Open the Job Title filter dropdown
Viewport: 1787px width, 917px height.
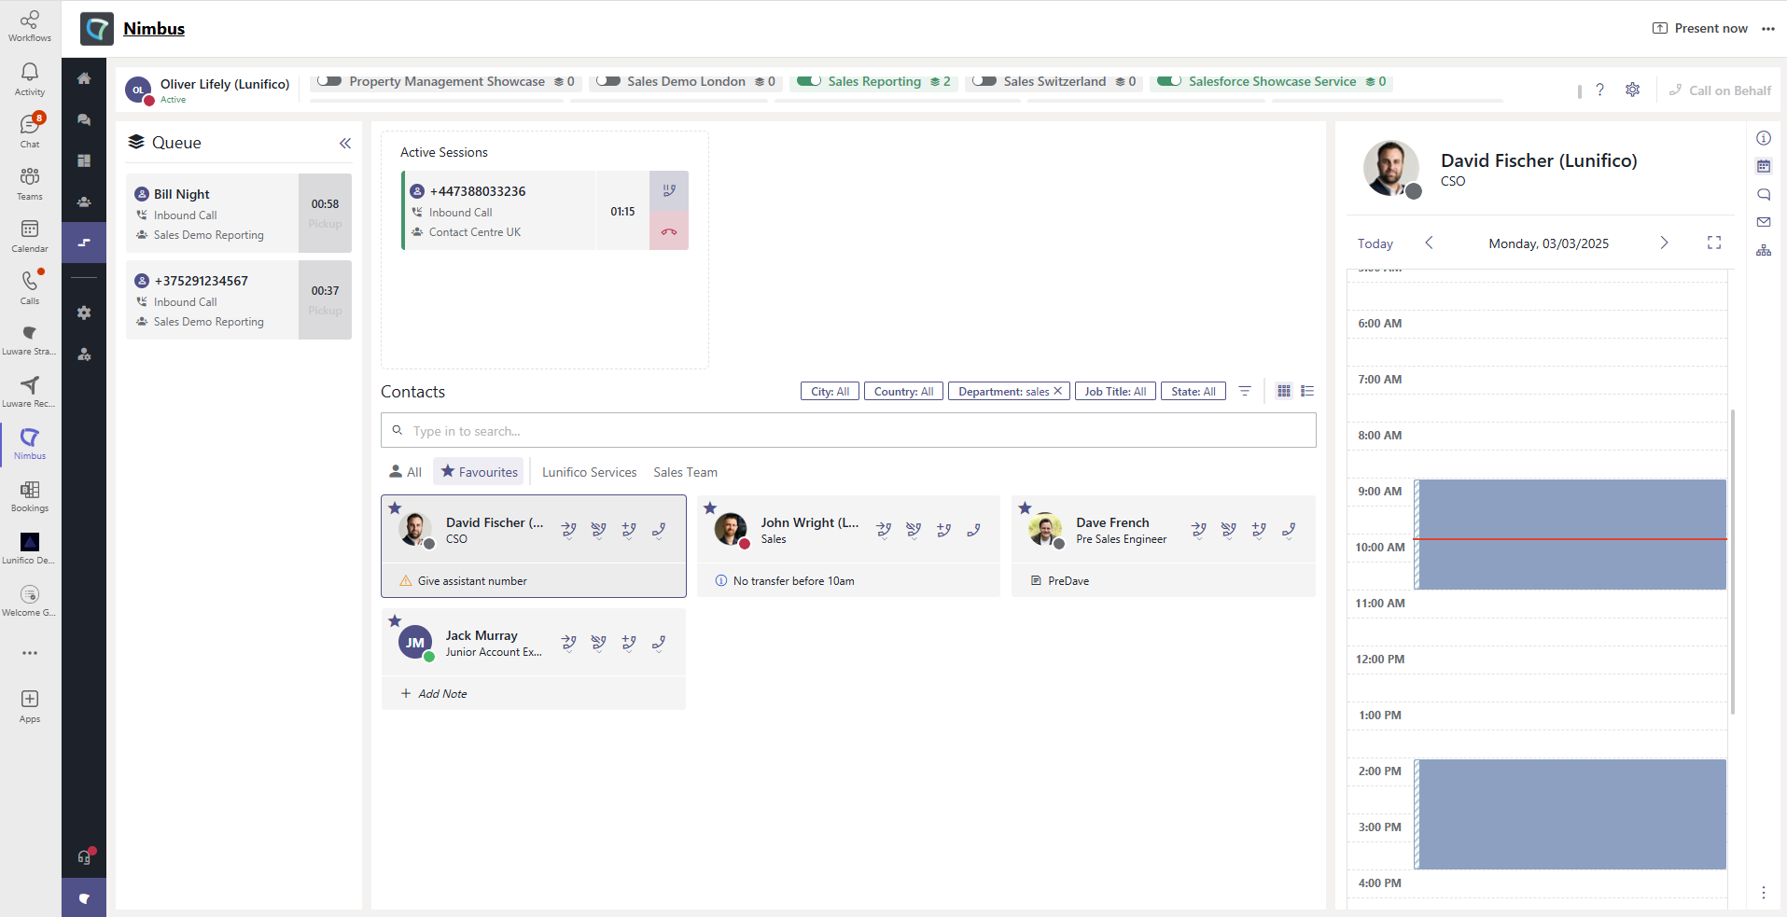click(1115, 391)
